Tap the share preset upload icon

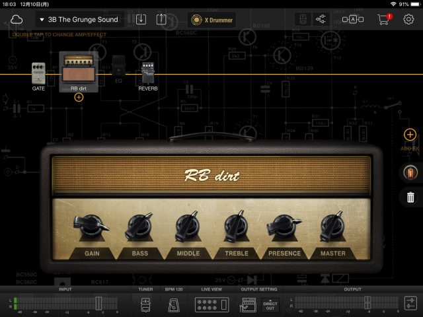(161, 20)
